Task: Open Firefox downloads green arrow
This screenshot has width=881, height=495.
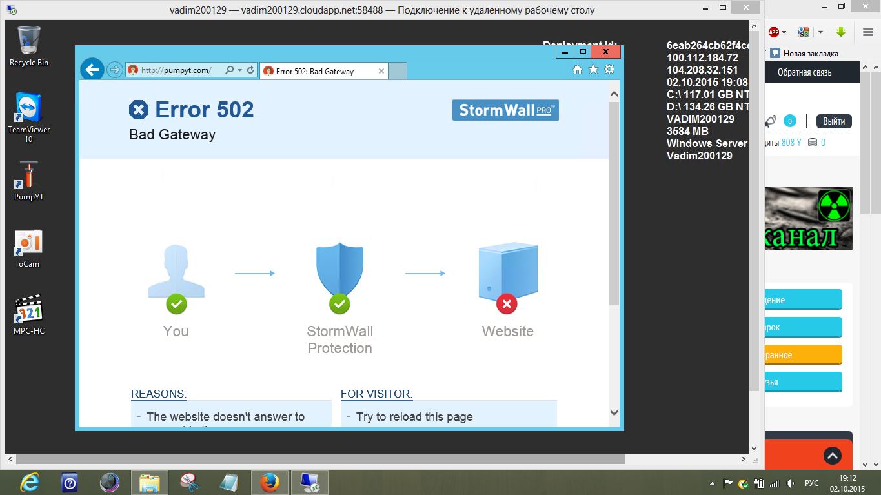Action: pos(840,32)
